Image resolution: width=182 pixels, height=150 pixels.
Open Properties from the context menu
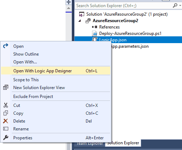click(56, 138)
